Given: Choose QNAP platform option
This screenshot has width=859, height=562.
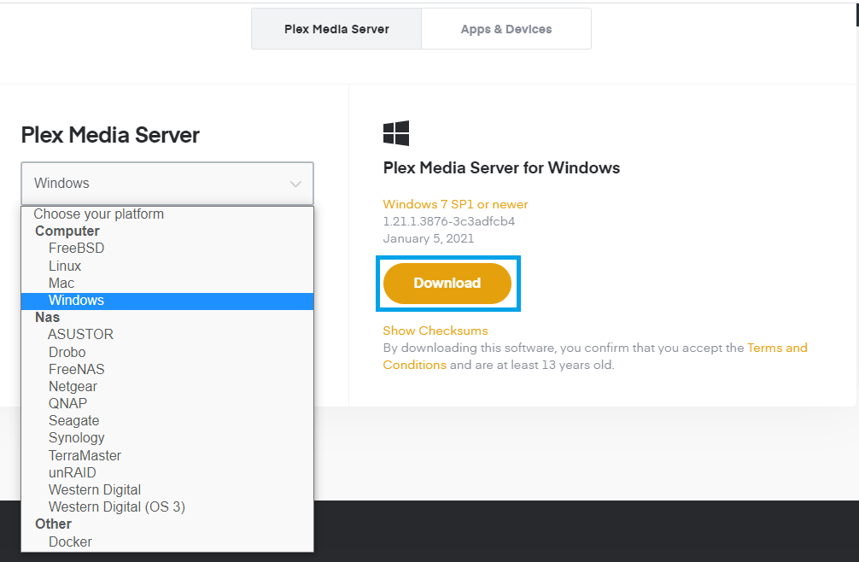Looking at the screenshot, I should coord(167,403).
